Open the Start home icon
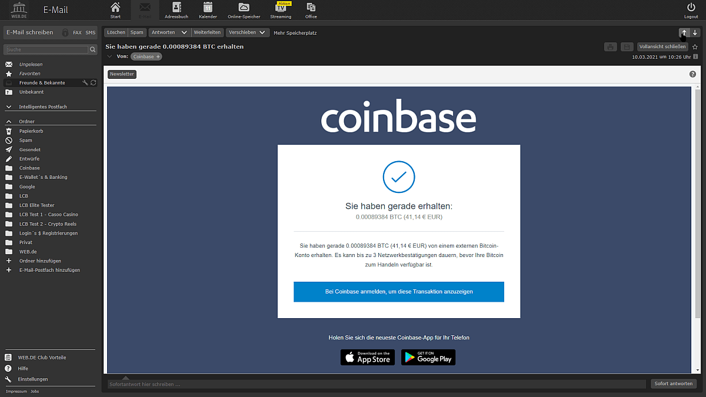 click(x=115, y=10)
